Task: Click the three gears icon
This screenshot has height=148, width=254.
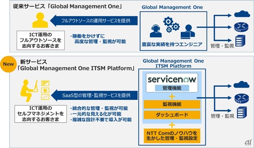Action: [171, 25]
